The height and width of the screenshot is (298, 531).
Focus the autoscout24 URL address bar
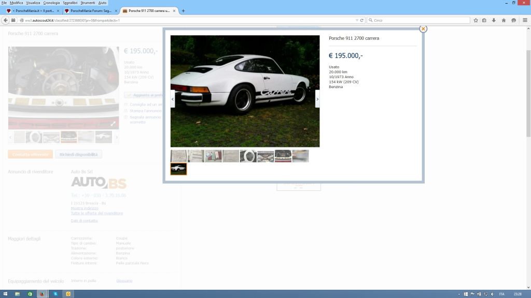(x=190, y=20)
